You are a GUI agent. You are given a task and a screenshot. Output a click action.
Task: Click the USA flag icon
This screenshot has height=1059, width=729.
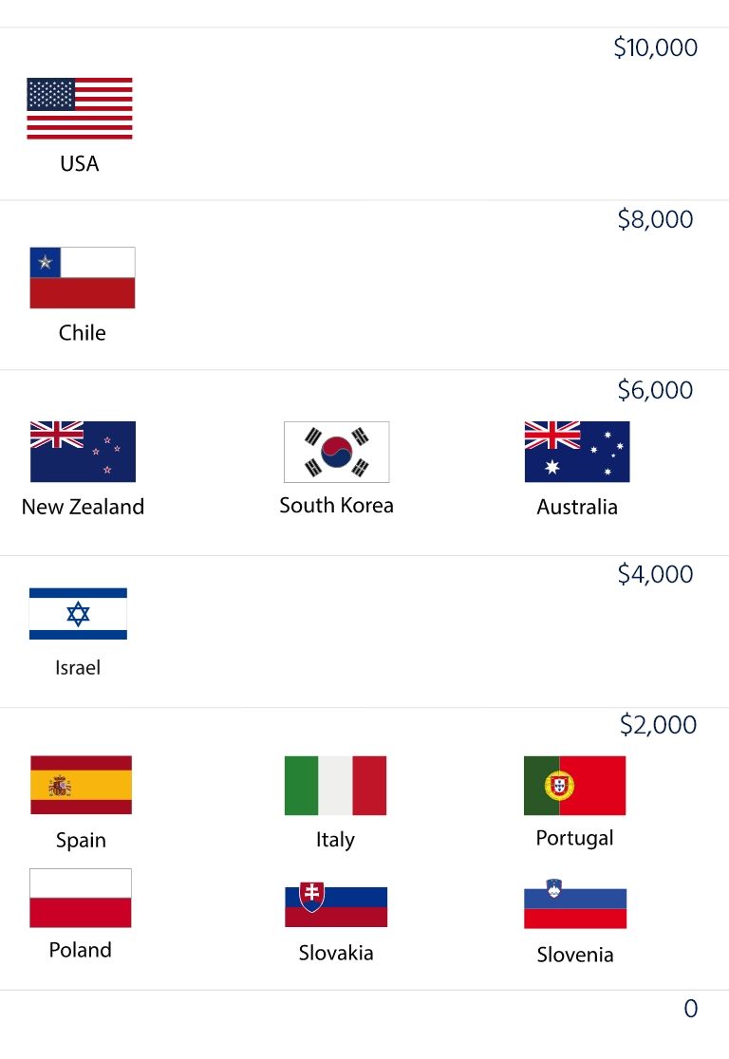pos(80,108)
